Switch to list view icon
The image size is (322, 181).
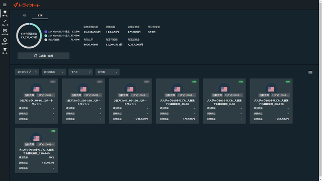tap(310, 72)
